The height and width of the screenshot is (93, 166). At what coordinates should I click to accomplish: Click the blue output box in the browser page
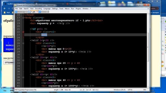coord(9,45)
